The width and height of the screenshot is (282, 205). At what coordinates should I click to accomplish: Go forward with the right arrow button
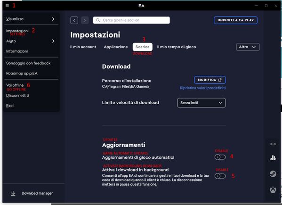click(x=85, y=20)
